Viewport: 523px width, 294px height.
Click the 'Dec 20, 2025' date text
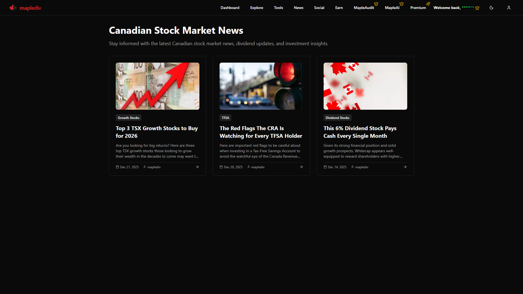[x=233, y=167]
